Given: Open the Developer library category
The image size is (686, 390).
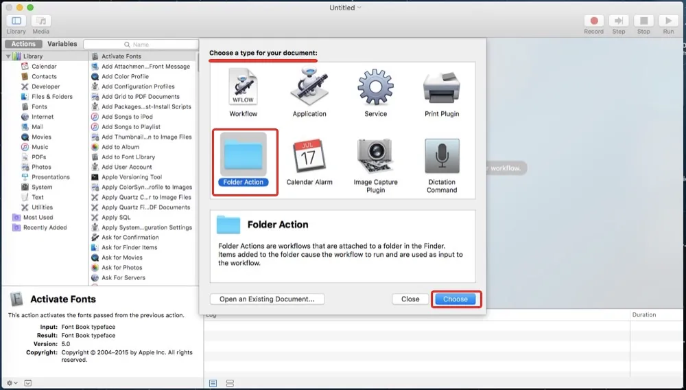Looking at the screenshot, I should pos(45,87).
